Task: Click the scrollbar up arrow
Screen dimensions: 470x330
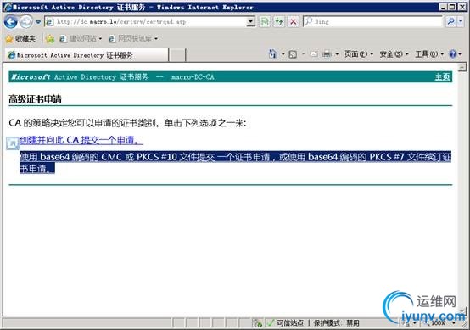Action: click(x=462, y=67)
